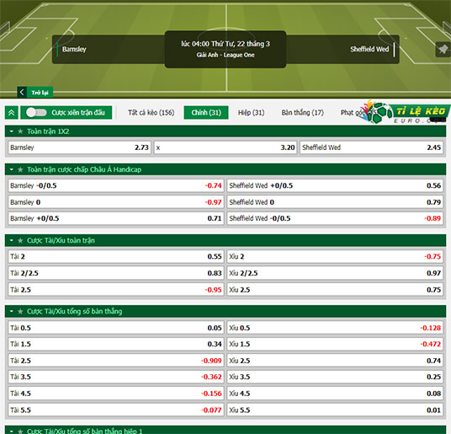This screenshot has width=451, height=434.
Task: Toggle the Cược xiên trận đấu switch
Action: (x=36, y=113)
